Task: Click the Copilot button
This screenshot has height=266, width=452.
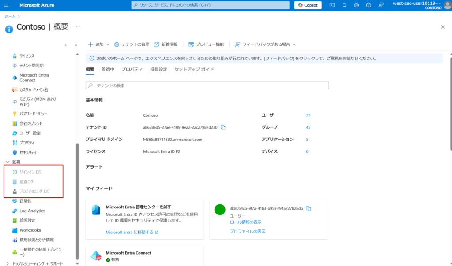Action: (308, 5)
